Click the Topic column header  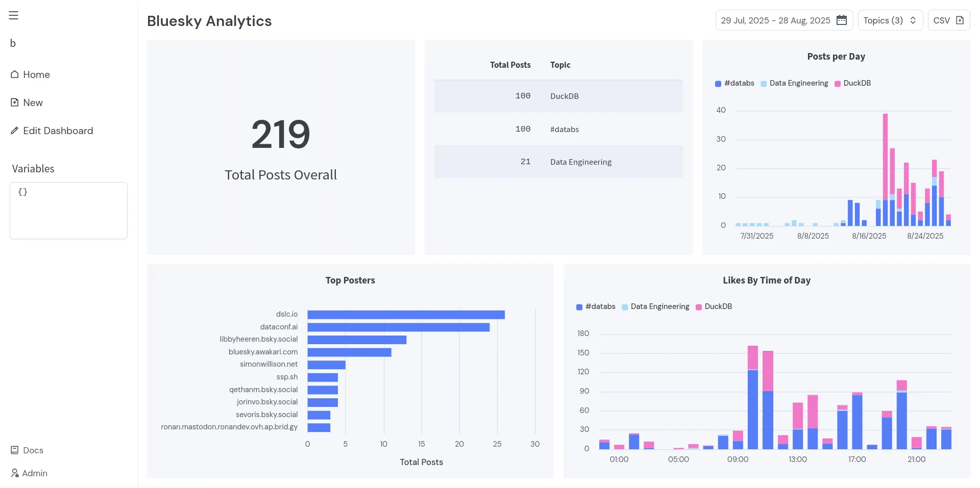coord(560,65)
